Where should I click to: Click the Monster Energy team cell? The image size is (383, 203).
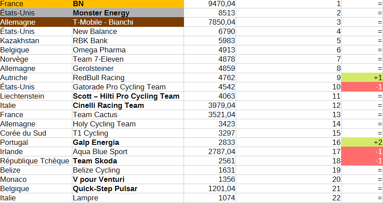pos(128,13)
